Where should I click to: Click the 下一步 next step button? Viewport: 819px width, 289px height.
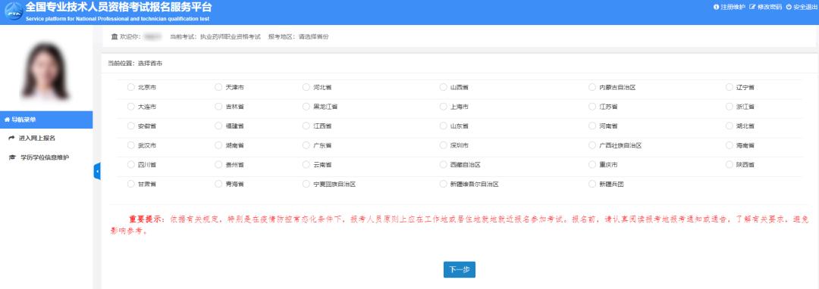459,269
